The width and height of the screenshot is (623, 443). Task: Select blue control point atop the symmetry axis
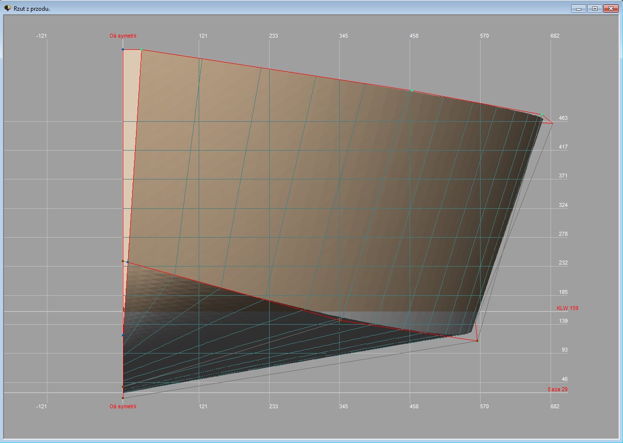click(x=123, y=49)
